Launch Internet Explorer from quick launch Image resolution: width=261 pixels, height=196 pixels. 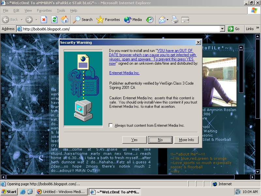pyautogui.click(x=23, y=192)
